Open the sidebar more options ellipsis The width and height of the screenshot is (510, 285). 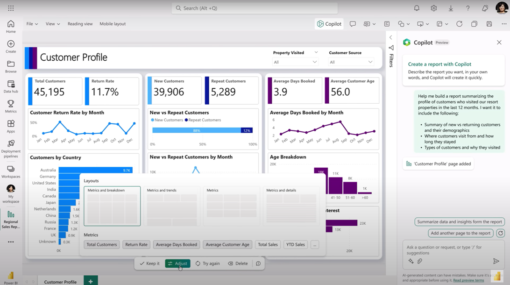[11, 242]
